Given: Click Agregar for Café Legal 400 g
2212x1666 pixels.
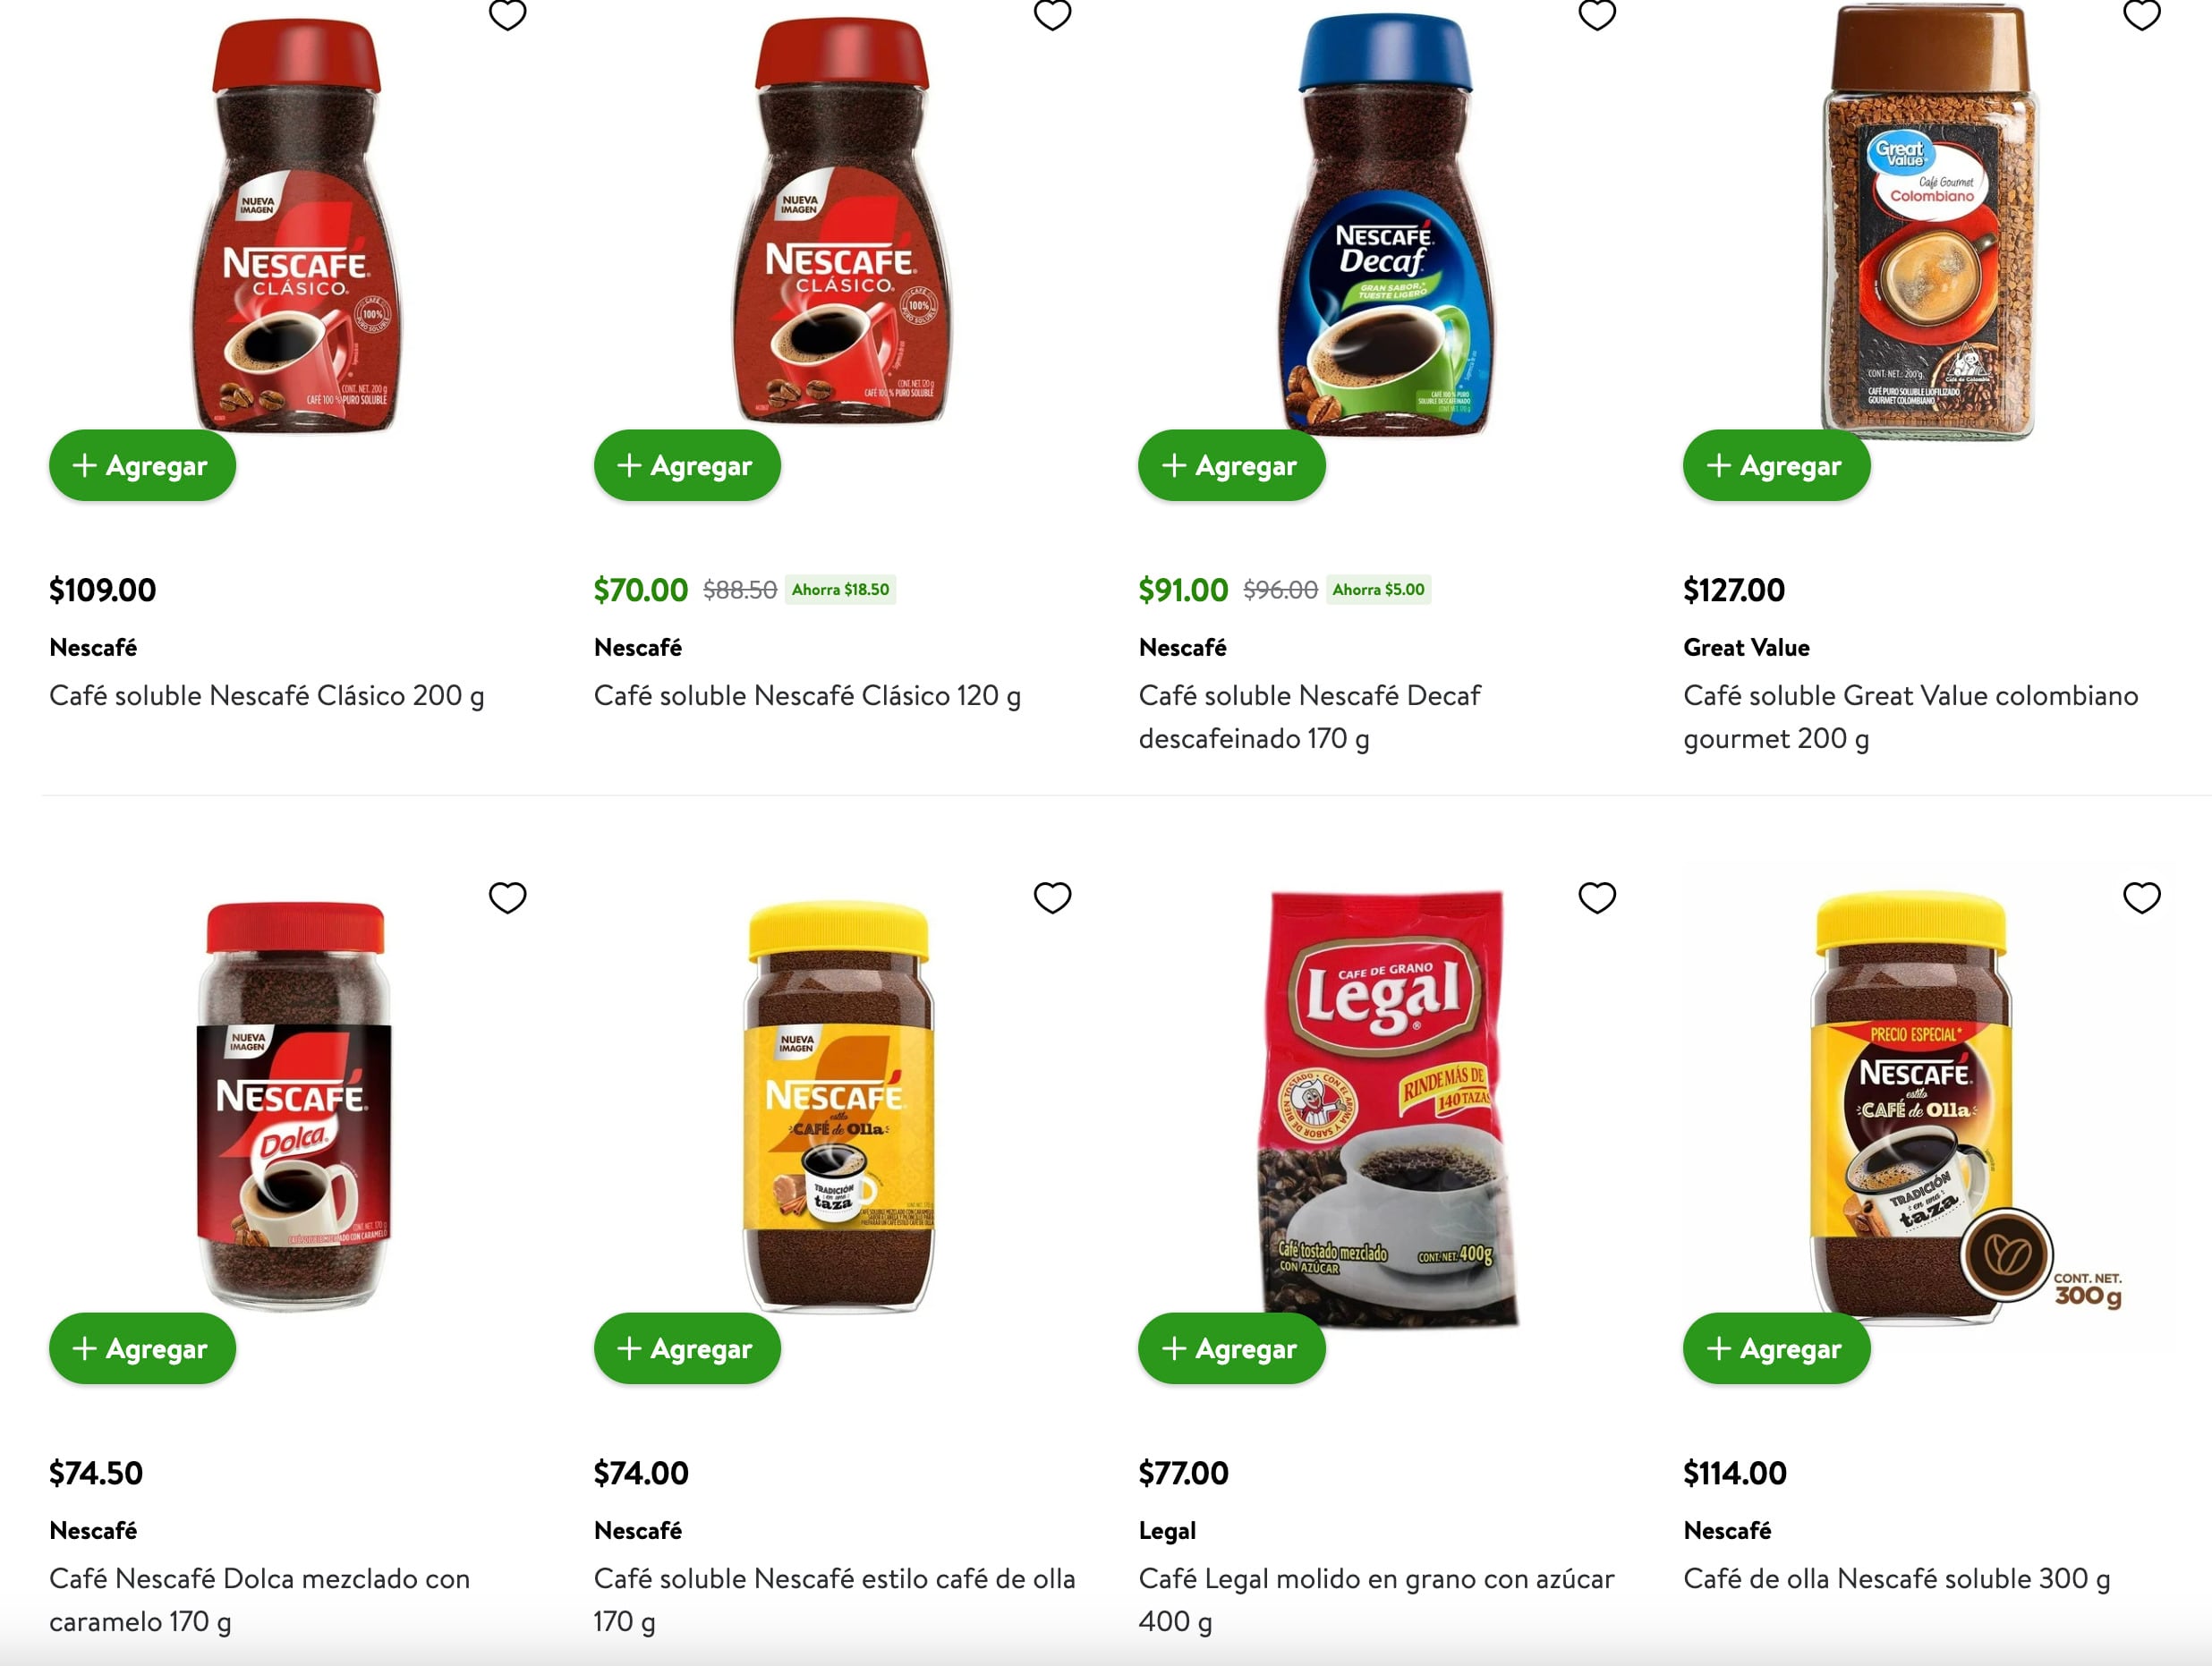Looking at the screenshot, I should click(x=1232, y=1348).
